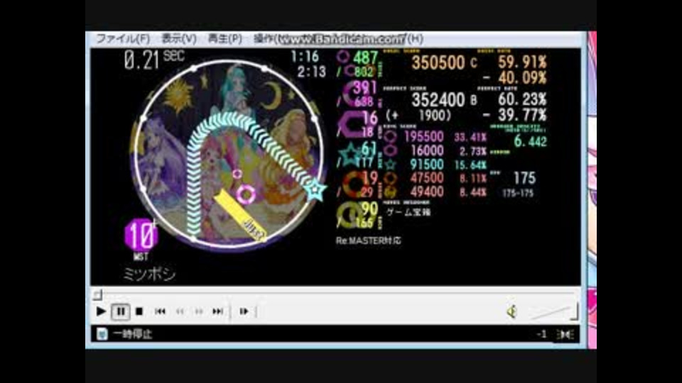Viewport: 682px width, 383px height.
Task: Click the Preview/step button right of Next
Action: [x=244, y=311]
